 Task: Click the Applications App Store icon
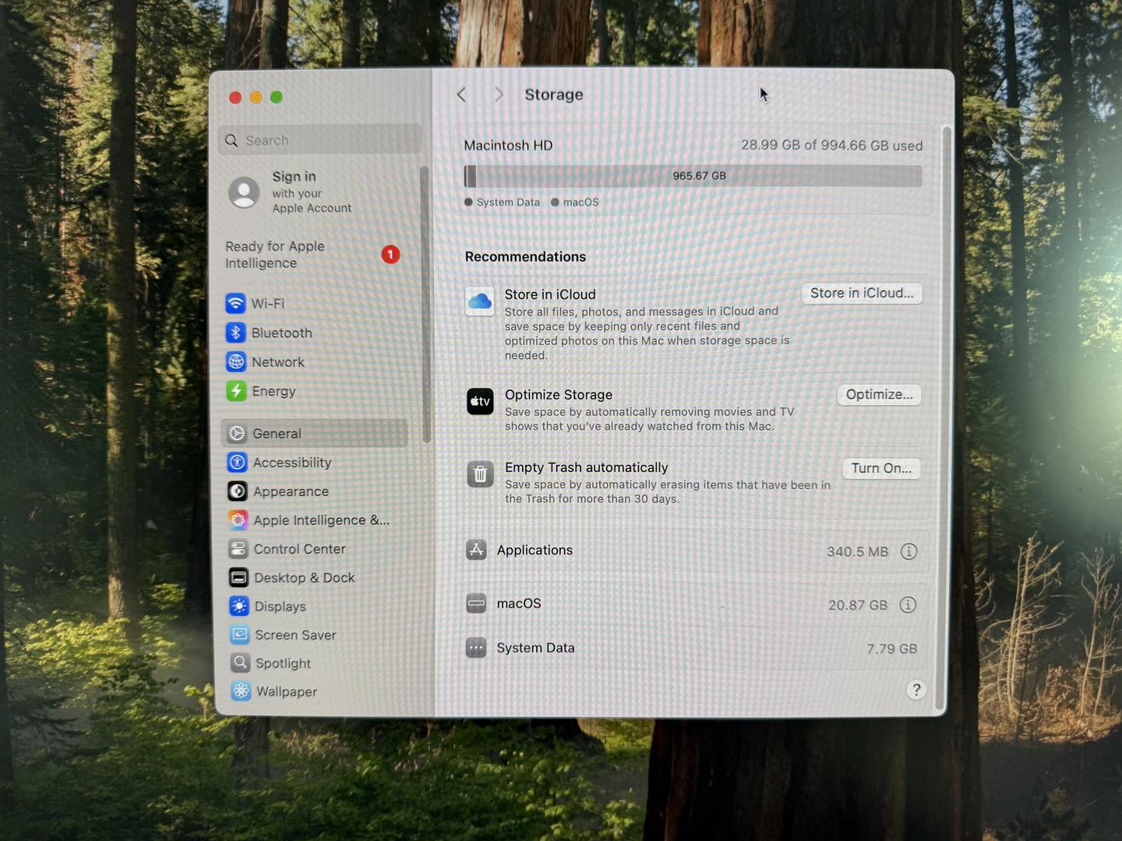tap(476, 550)
